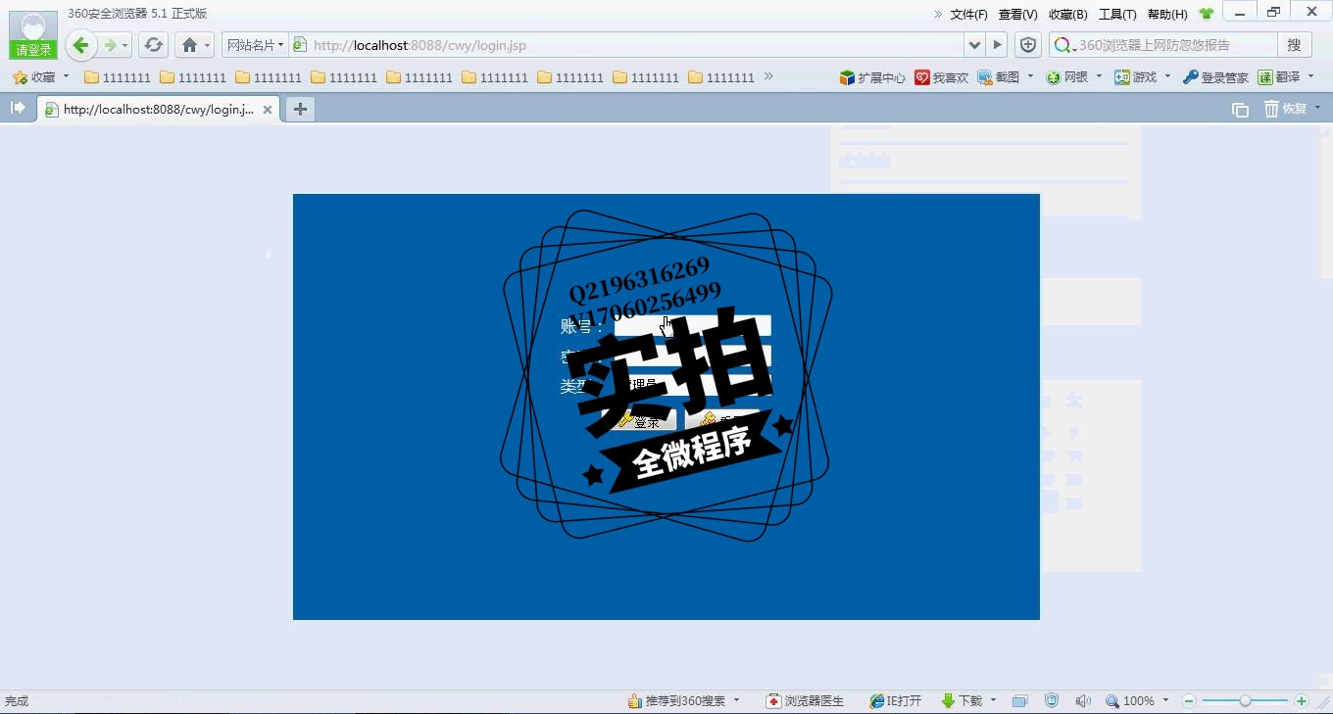Click the green 请登录 button
The width and height of the screenshot is (1333, 714).
[x=33, y=50]
